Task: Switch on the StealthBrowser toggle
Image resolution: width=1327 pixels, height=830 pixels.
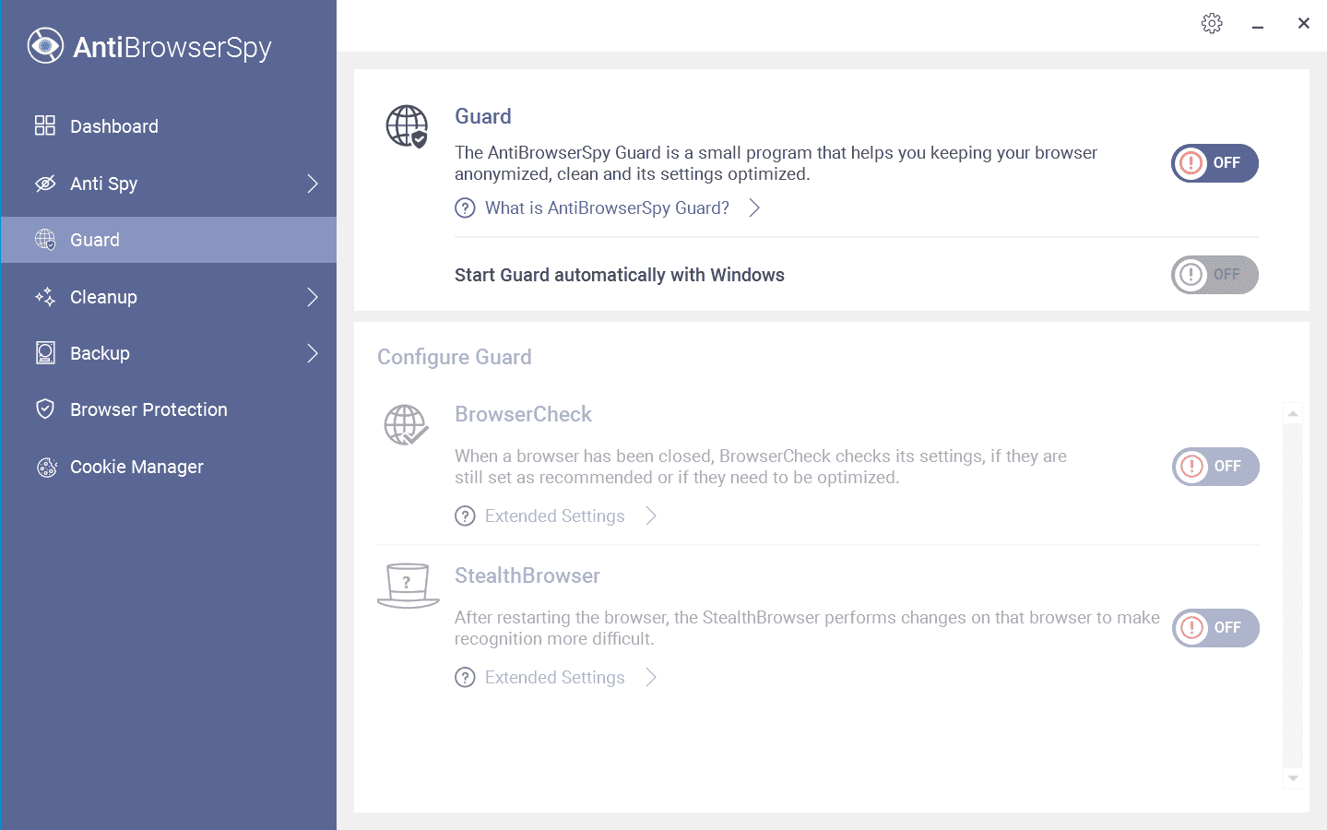Action: [1214, 628]
